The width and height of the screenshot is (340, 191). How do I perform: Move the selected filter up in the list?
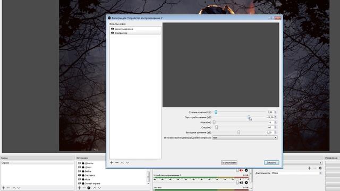[122, 163]
